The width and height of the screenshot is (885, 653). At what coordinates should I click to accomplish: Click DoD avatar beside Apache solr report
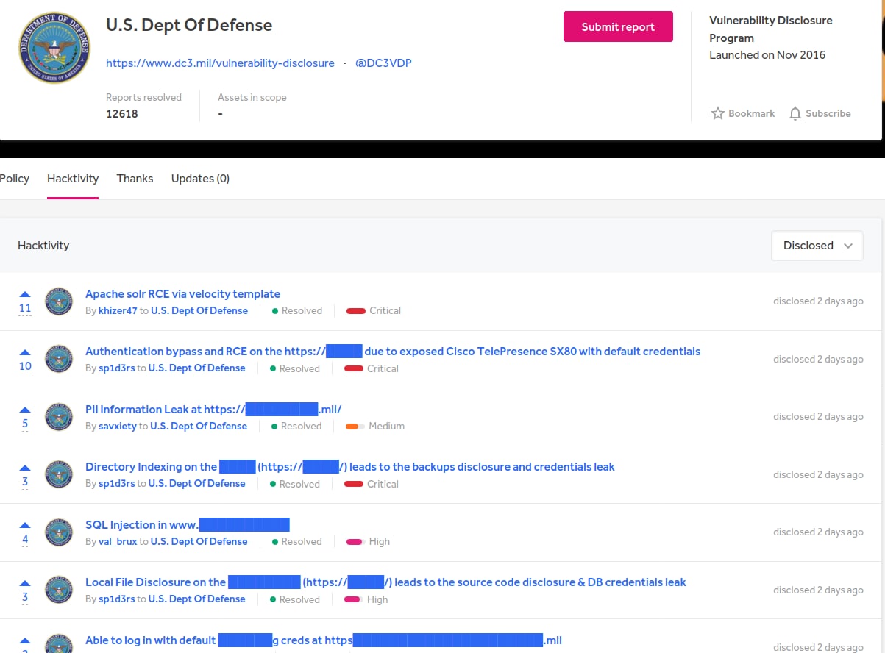59,301
